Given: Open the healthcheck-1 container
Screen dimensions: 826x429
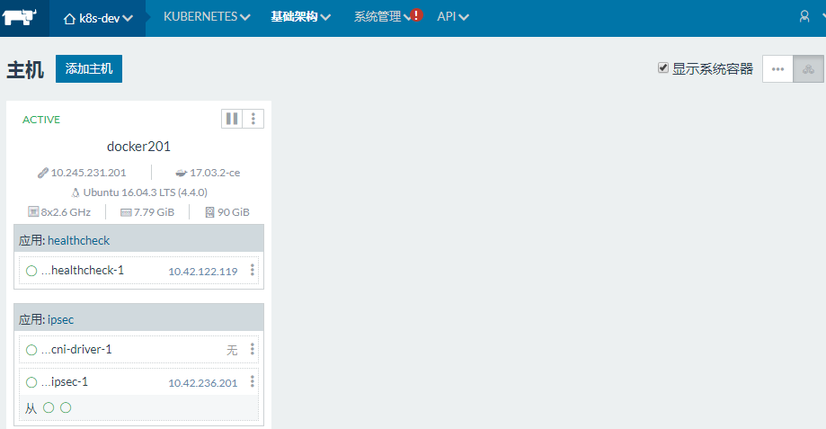Looking at the screenshot, I should coord(83,271).
